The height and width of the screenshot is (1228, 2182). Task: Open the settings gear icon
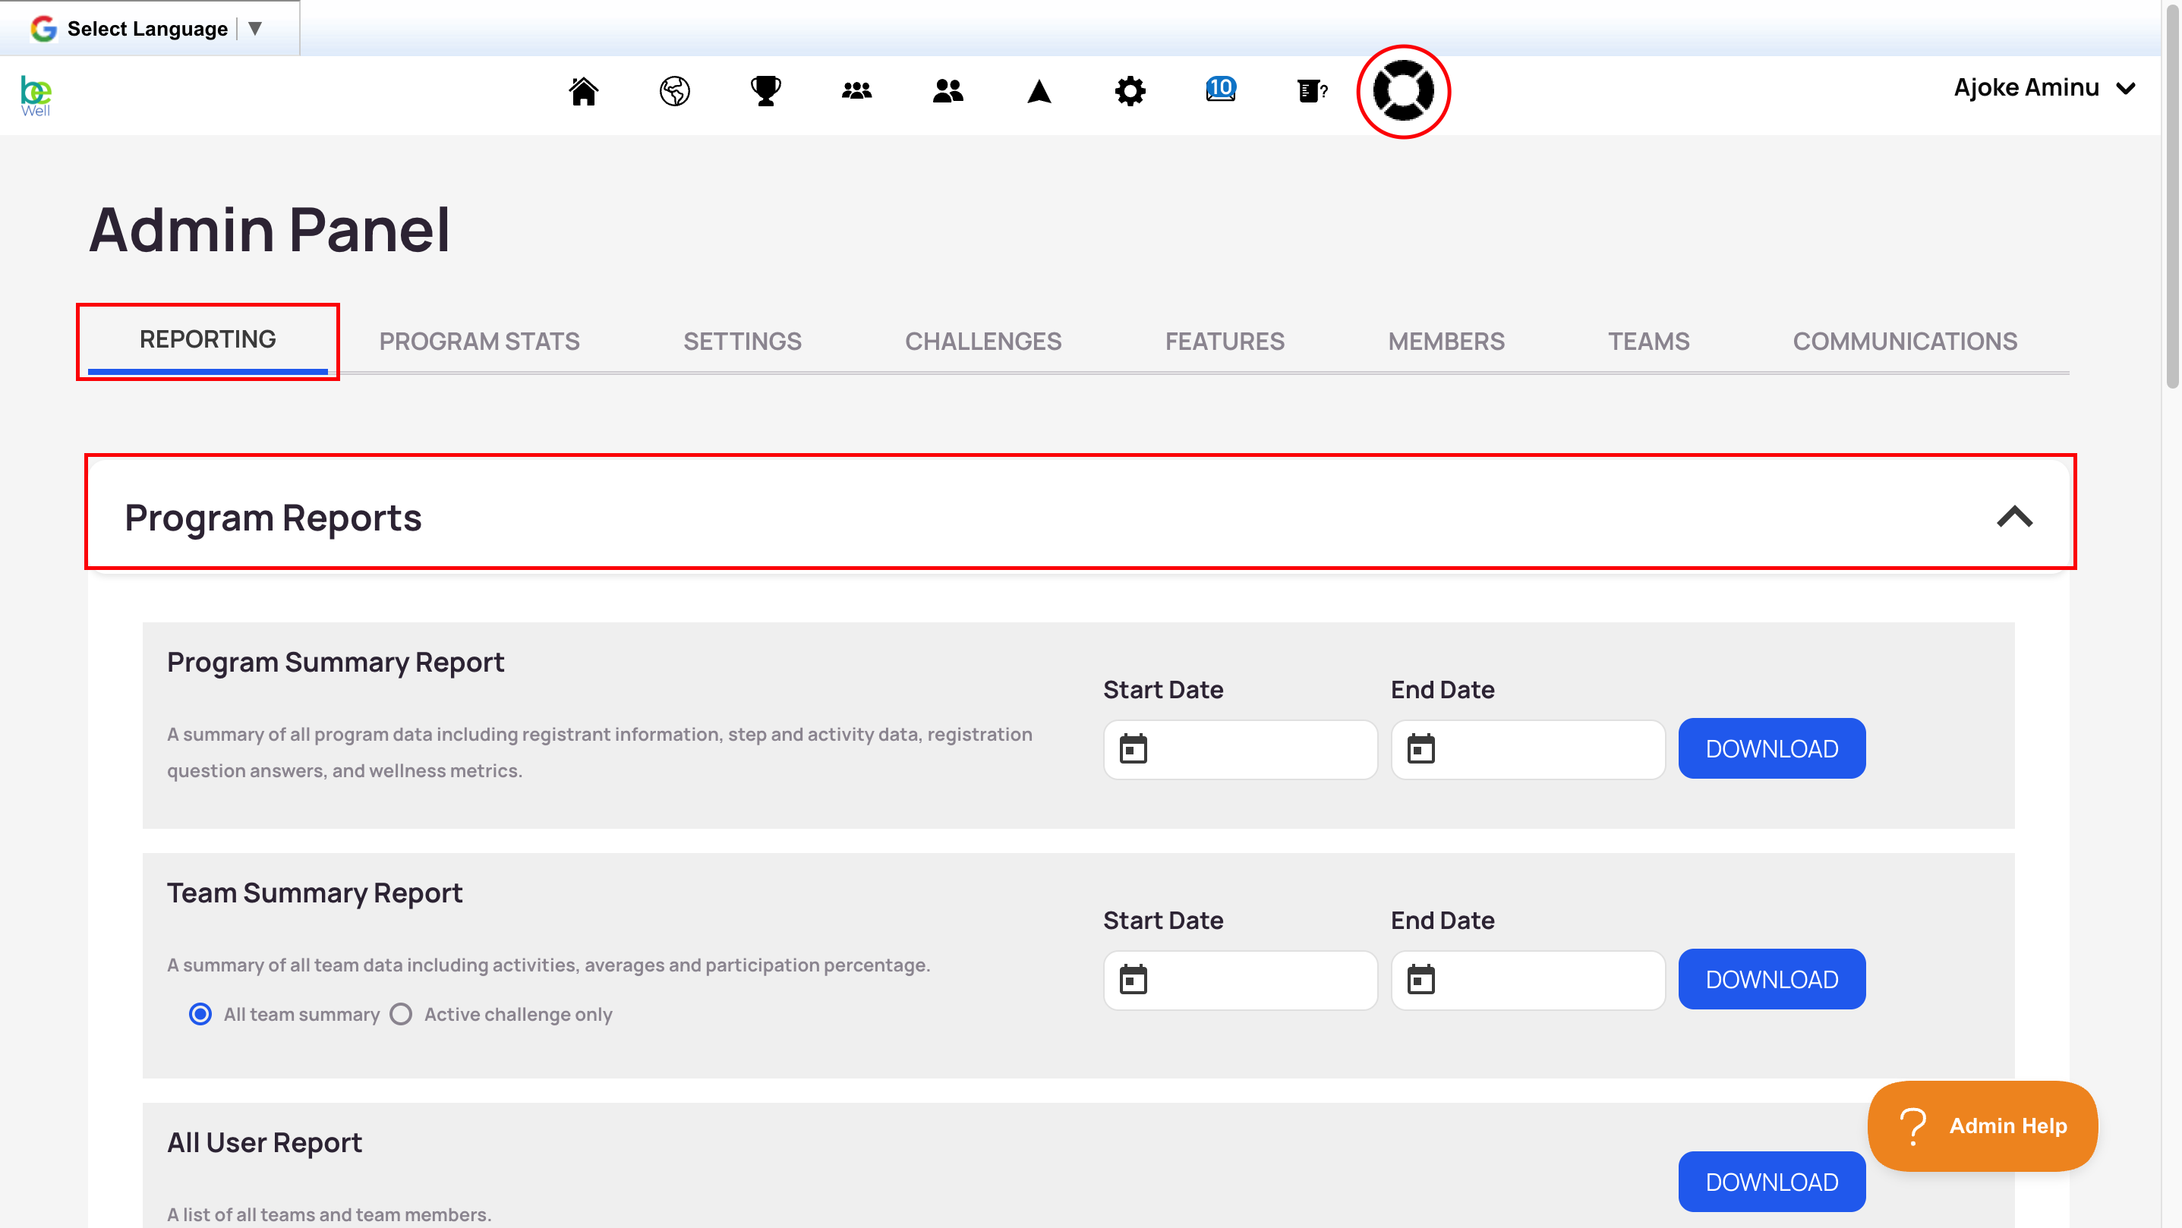point(1130,90)
